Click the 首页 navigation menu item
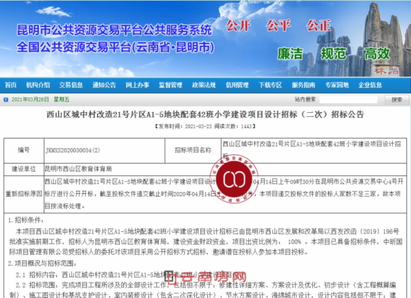This screenshot has width=411, height=298. point(10,85)
